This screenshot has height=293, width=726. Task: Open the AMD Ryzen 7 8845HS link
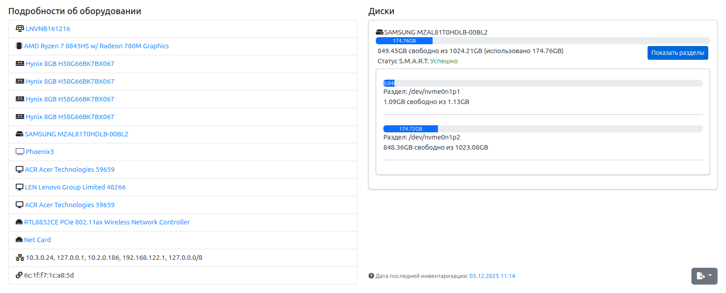96,46
